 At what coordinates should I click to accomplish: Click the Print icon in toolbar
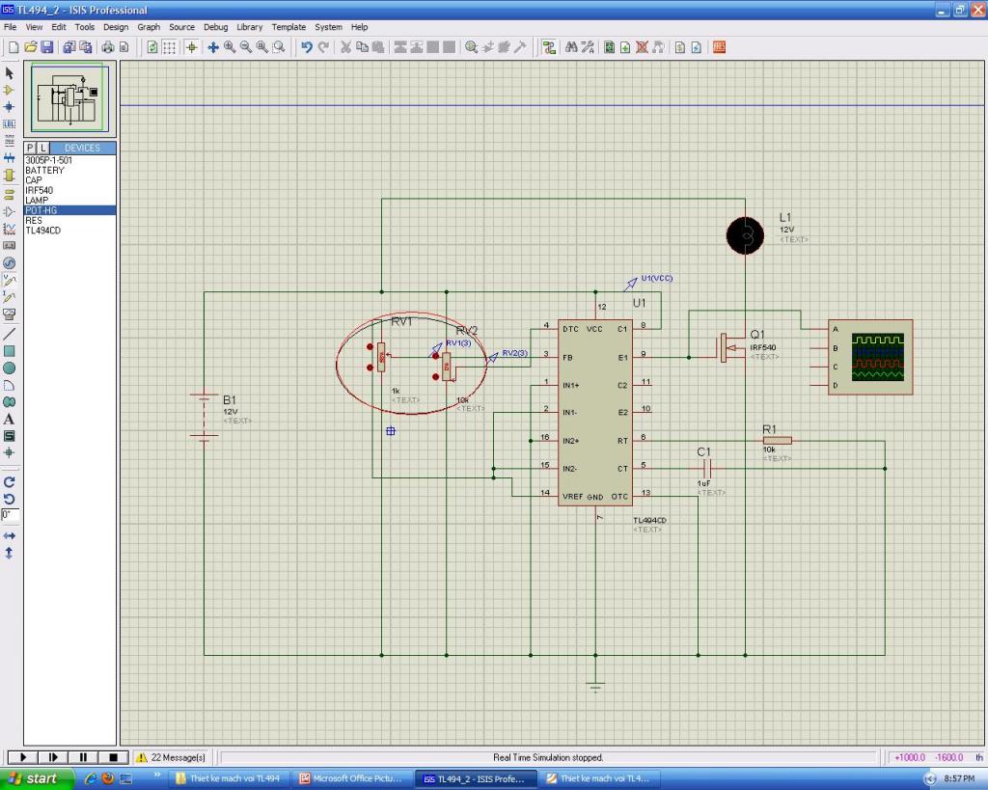(107, 47)
